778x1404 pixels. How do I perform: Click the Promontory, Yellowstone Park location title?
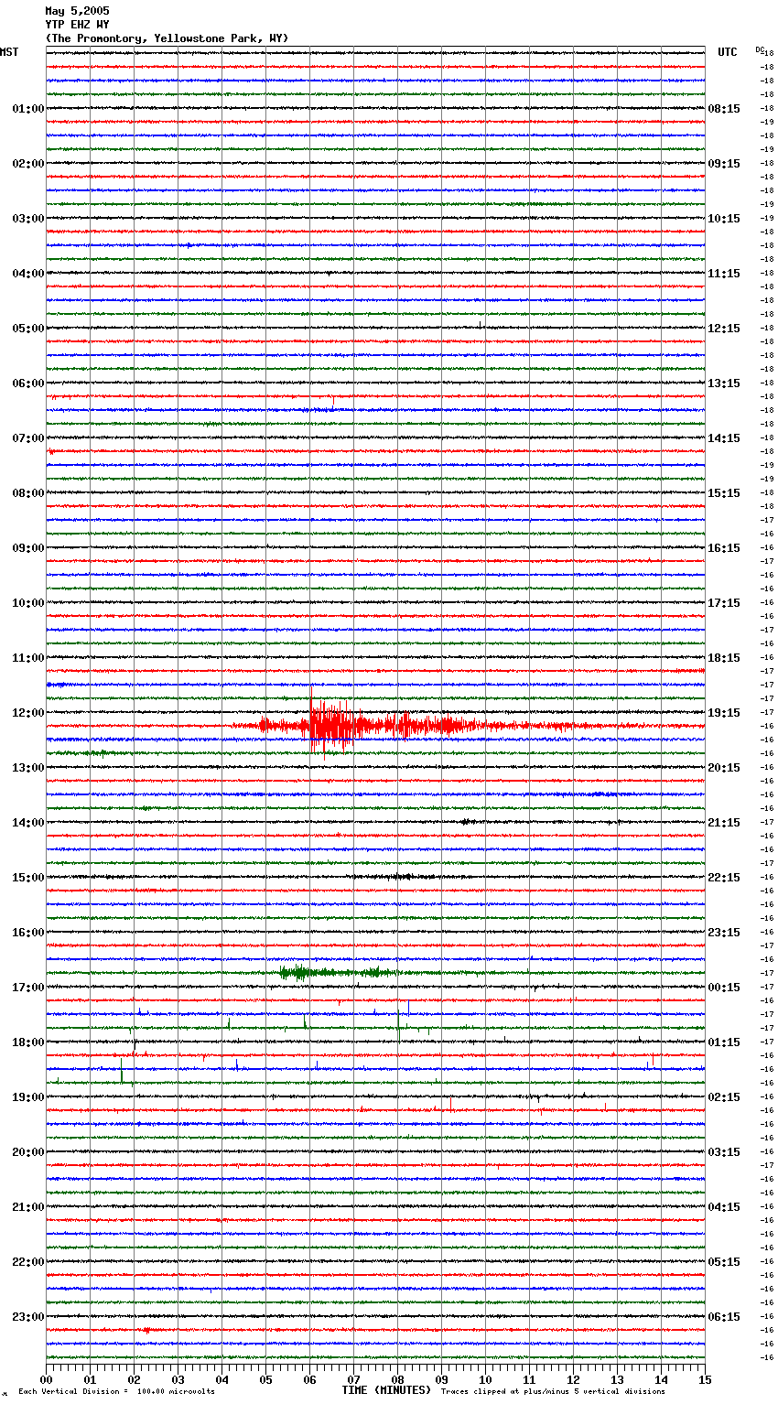click(167, 38)
